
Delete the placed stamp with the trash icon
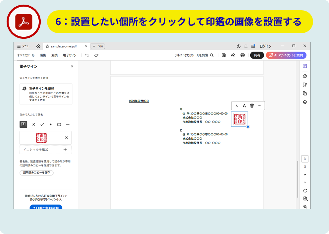click(252, 106)
